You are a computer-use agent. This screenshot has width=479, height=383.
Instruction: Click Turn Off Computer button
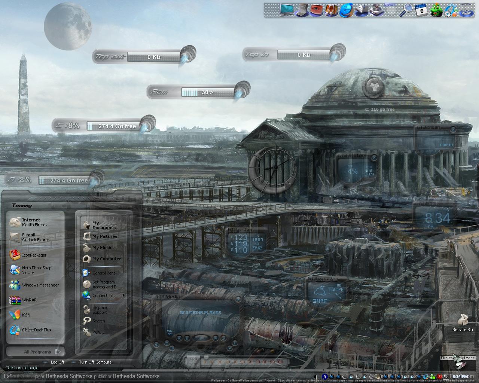(96, 362)
